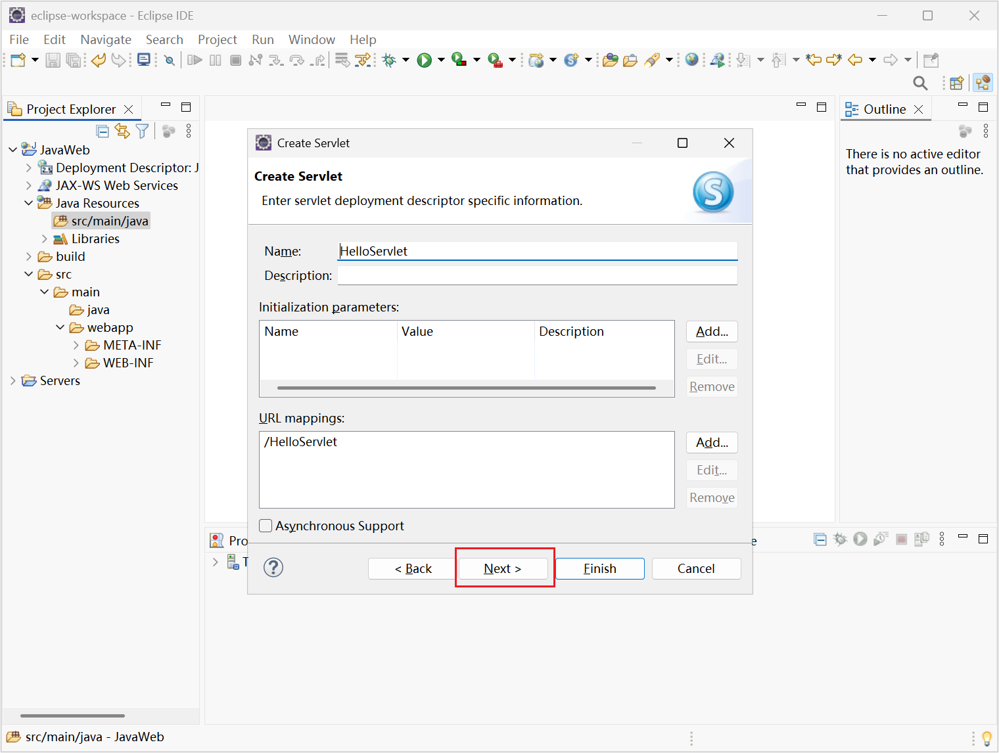Expand the build folder
This screenshot has height=753, width=999.
(x=28, y=256)
